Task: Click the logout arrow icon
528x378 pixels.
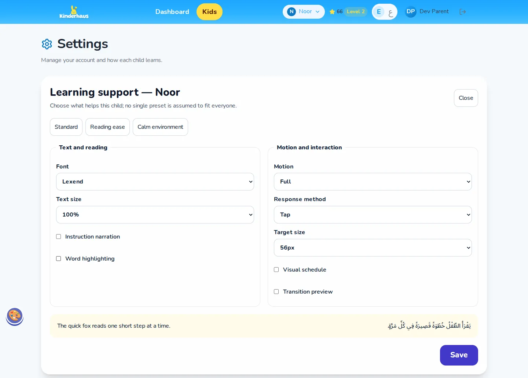Action: (463, 12)
